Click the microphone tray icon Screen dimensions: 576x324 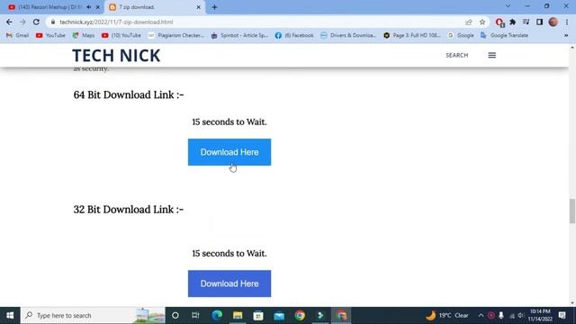tap(501, 316)
